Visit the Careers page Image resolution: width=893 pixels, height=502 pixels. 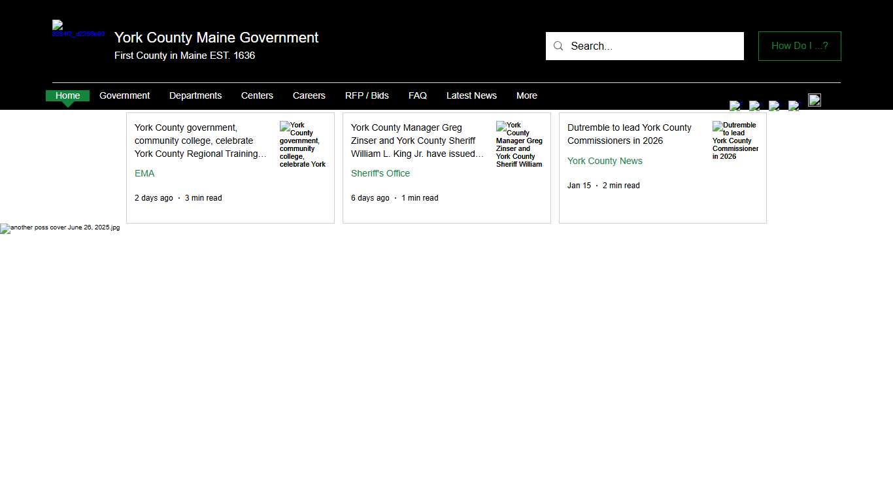point(309,95)
